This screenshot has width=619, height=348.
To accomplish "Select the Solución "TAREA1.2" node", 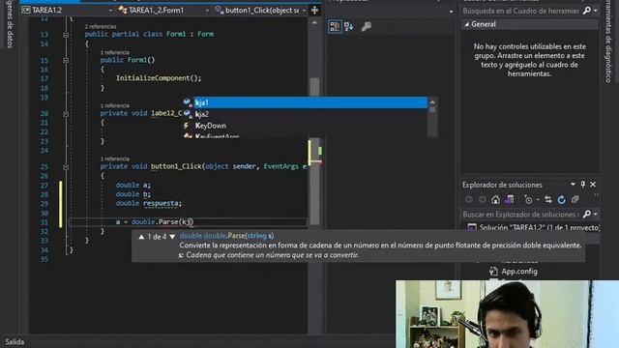I will (x=533, y=228).
